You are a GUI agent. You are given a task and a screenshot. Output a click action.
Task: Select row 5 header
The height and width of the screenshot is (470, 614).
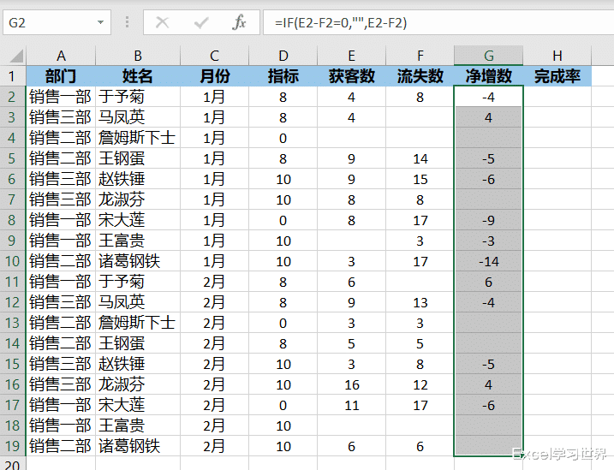12,158
